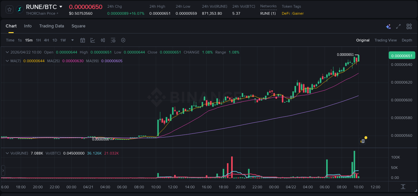The width and height of the screenshot is (418, 196).
Task: Click the reset chart scale icon
Action: 403,187
